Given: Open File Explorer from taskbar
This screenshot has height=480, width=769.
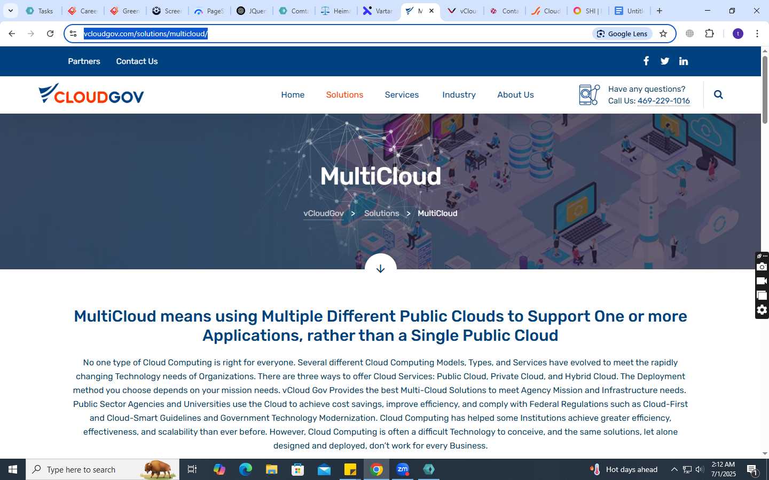Looking at the screenshot, I should [272, 469].
